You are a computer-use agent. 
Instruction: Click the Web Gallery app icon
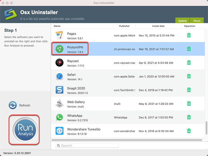59,103
